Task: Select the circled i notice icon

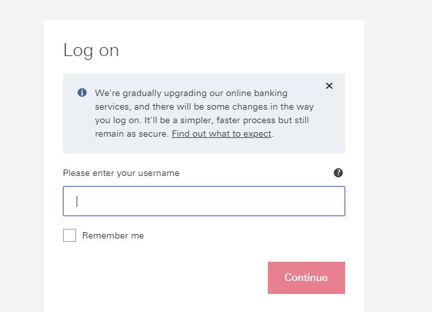Action: 82,93
